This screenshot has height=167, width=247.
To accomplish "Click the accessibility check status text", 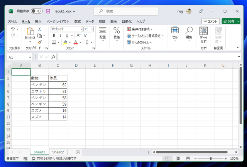I will click(x=54, y=159).
